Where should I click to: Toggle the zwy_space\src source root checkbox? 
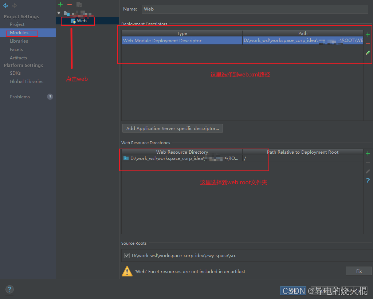[127, 255]
